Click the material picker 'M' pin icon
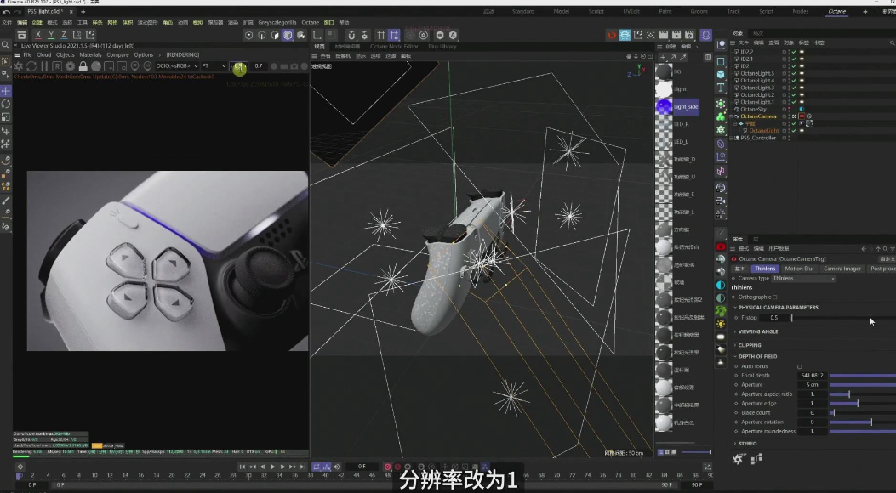Viewport: 896px width, 493px height. point(147,66)
